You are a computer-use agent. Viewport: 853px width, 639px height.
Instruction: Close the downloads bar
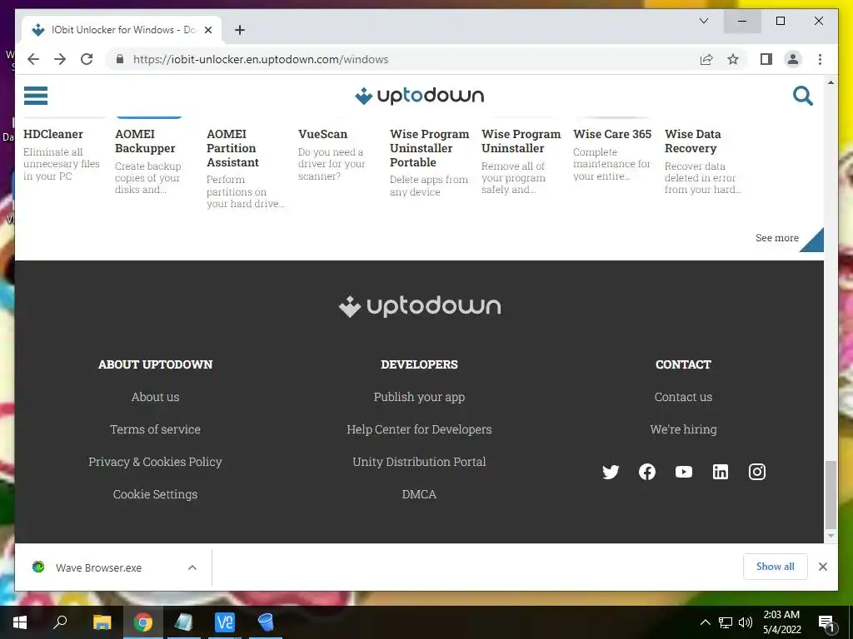pos(822,567)
